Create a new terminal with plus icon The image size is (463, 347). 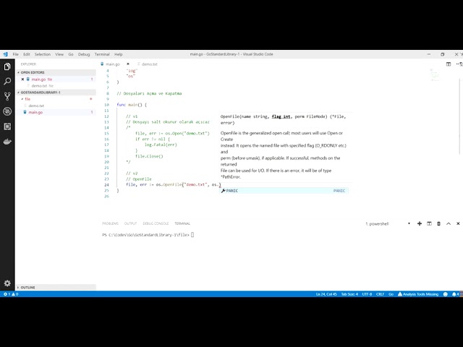420,223
